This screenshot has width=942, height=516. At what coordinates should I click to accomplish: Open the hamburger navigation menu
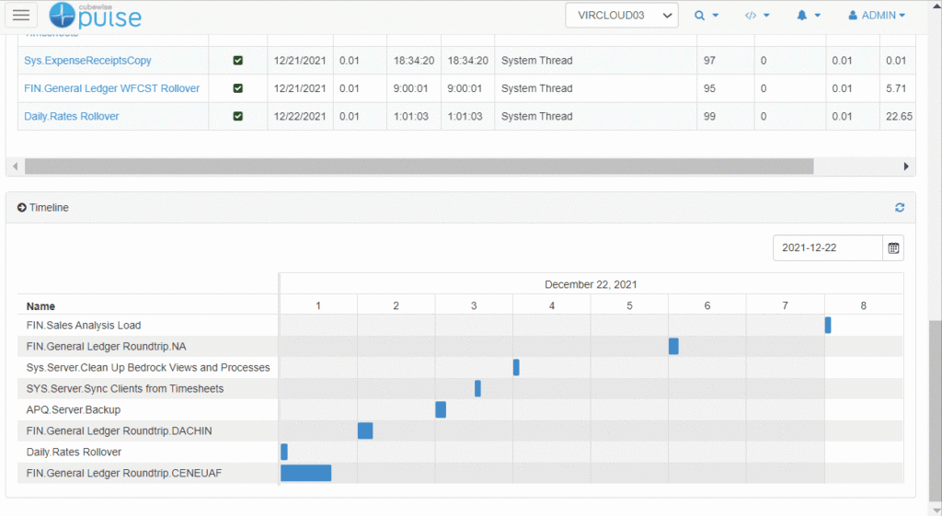(20, 15)
